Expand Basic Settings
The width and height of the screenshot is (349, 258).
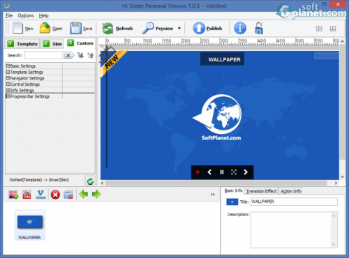[8, 66]
